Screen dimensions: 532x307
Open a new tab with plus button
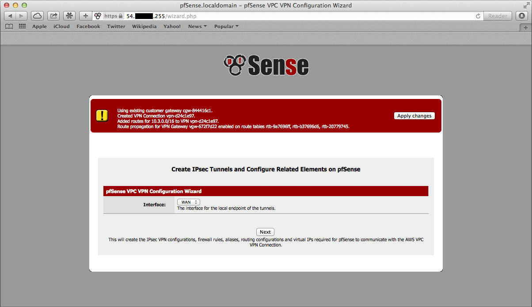[526, 27]
